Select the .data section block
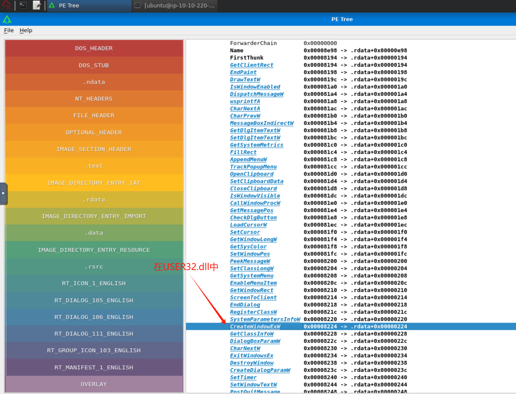The height and width of the screenshot is (394, 516). click(x=94, y=233)
